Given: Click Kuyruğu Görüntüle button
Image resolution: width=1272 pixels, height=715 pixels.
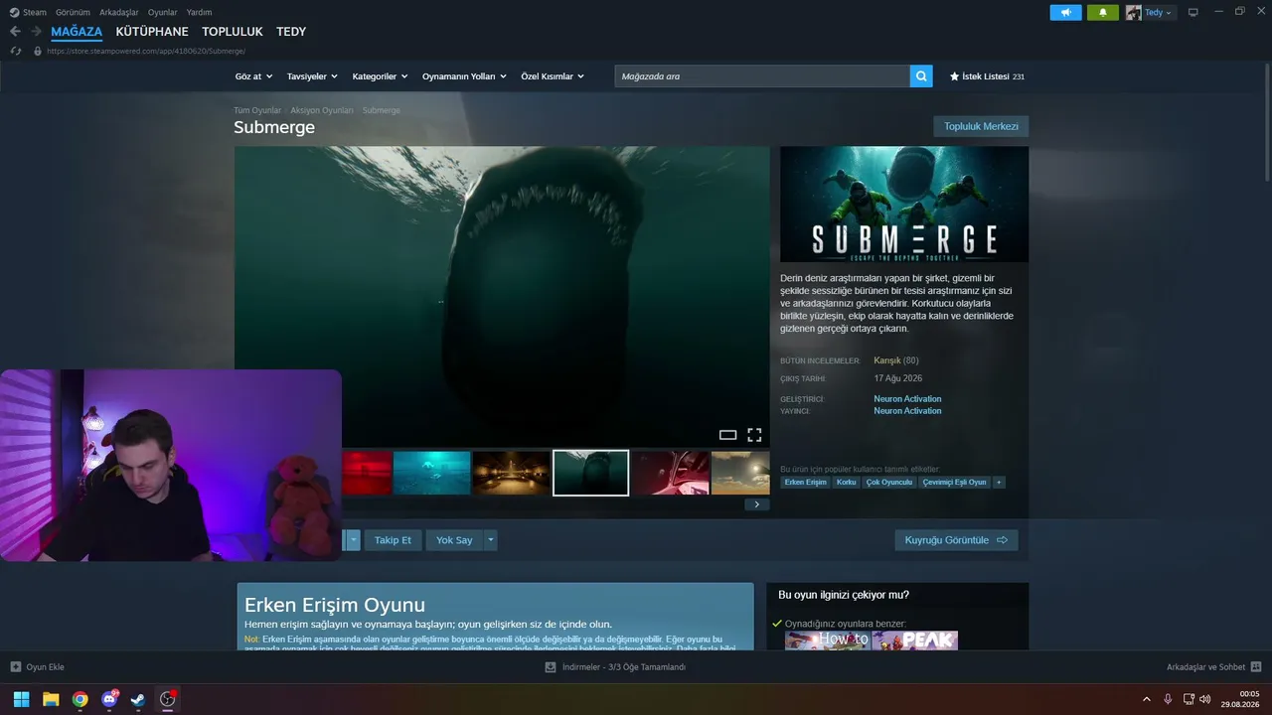Looking at the screenshot, I should click(956, 540).
